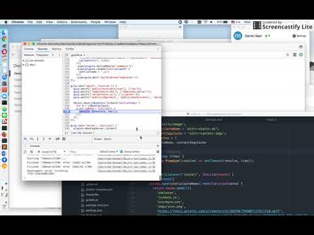Viewport: 314px width, 235px height.
Task: Click the Wi-Fi status icon
Action: tap(205, 22)
